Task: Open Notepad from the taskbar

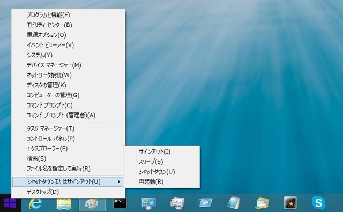Action: tap(234, 202)
